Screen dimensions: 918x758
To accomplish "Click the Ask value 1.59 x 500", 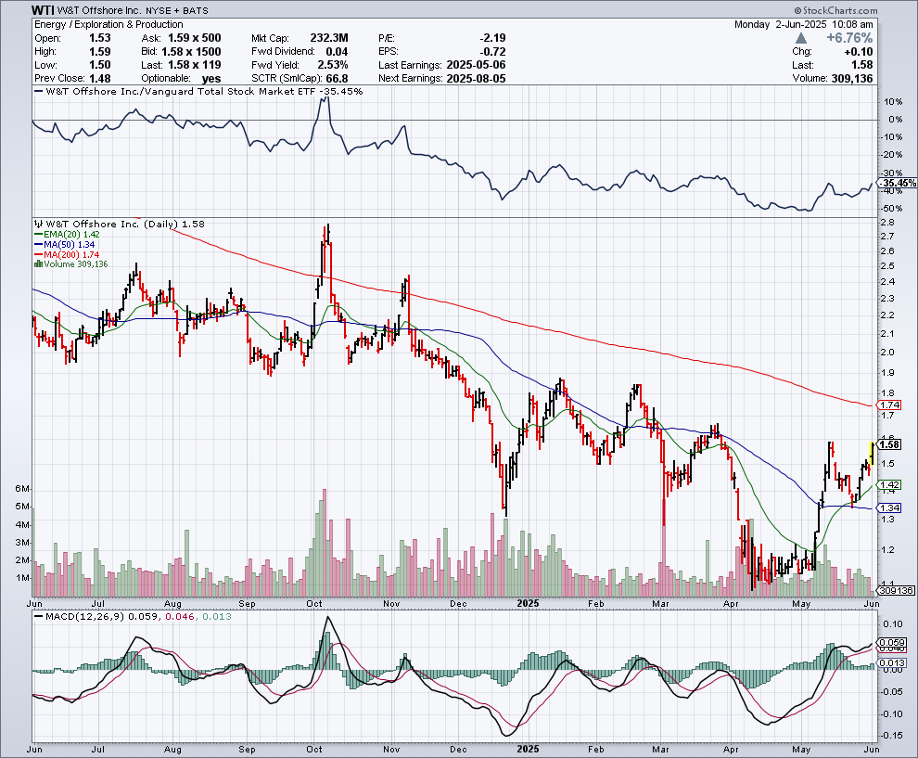I will click(x=195, y=38).
